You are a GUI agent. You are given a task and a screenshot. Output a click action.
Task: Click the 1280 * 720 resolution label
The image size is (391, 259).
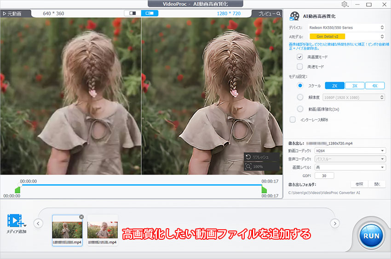(x=229, y=14)
